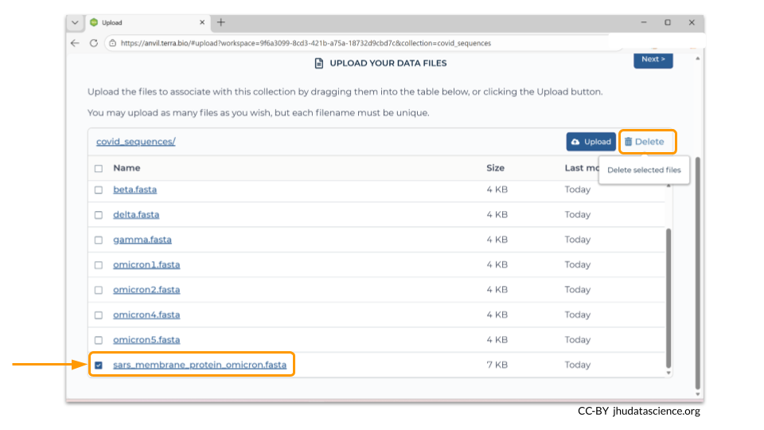The height and width of the screenshot is (430, 764).
Task: Click the 7 KB size cell
Action: coord(497,365)
